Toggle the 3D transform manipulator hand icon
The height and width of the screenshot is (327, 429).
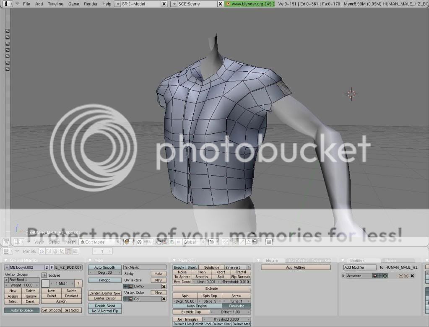point(159,242)
